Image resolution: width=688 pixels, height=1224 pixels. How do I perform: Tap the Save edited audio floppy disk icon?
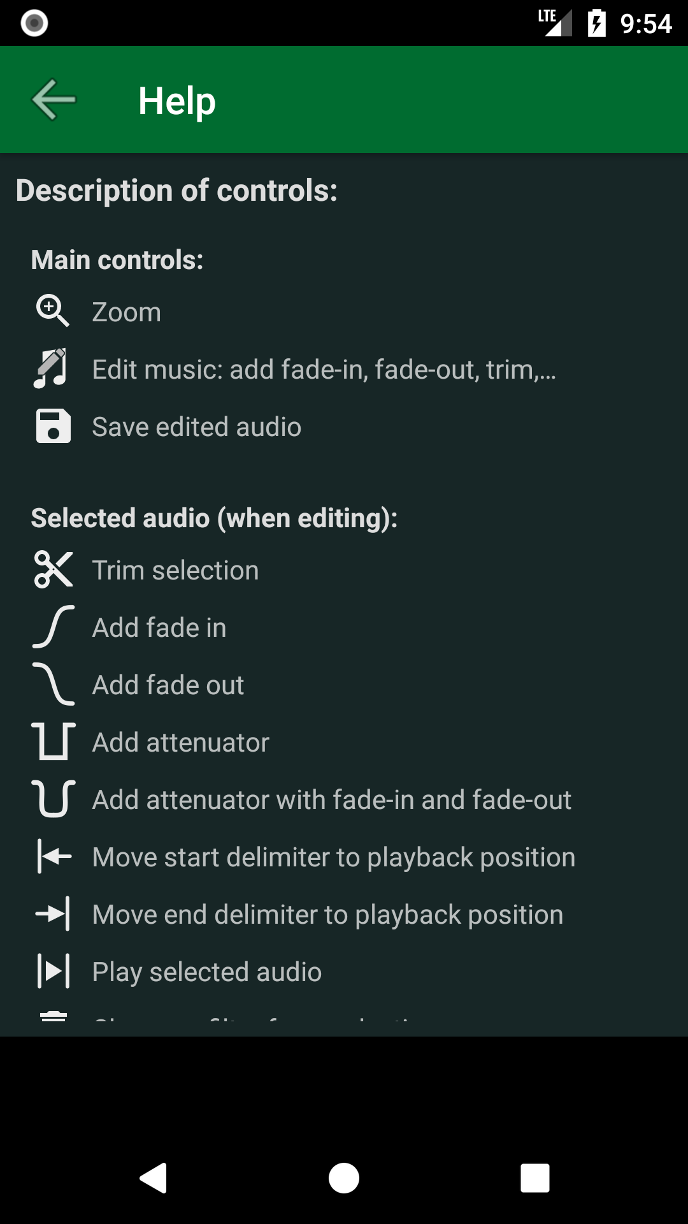54,425
